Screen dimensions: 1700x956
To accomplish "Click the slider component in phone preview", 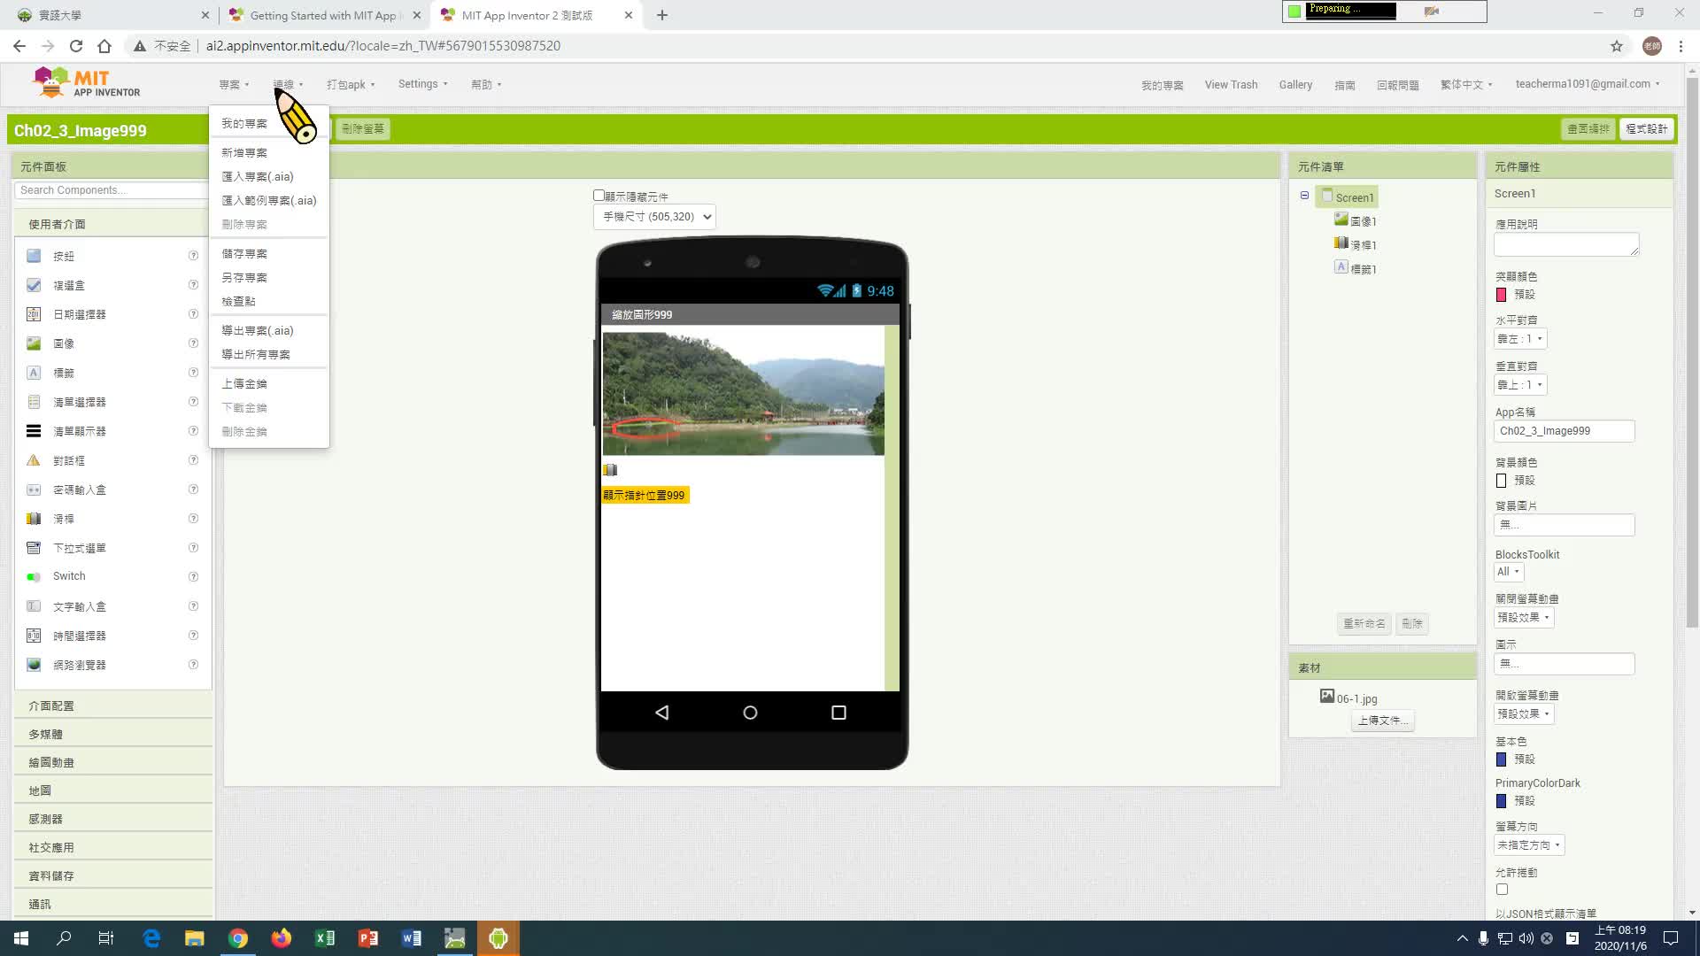I will pos(610,470).
